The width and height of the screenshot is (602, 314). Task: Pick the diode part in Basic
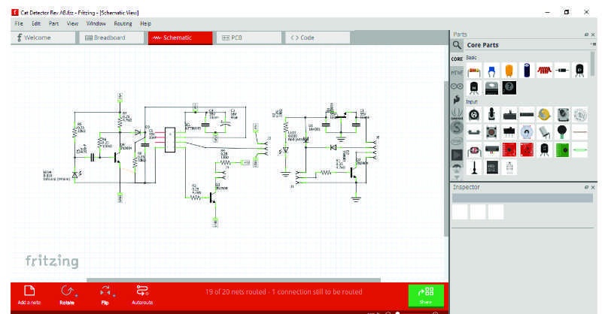pyautogui.click(x=562, y=71)
